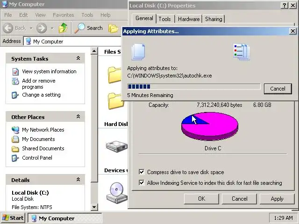
Task: Click Cancel in Local Disk Properties
Action: [240, 199]
